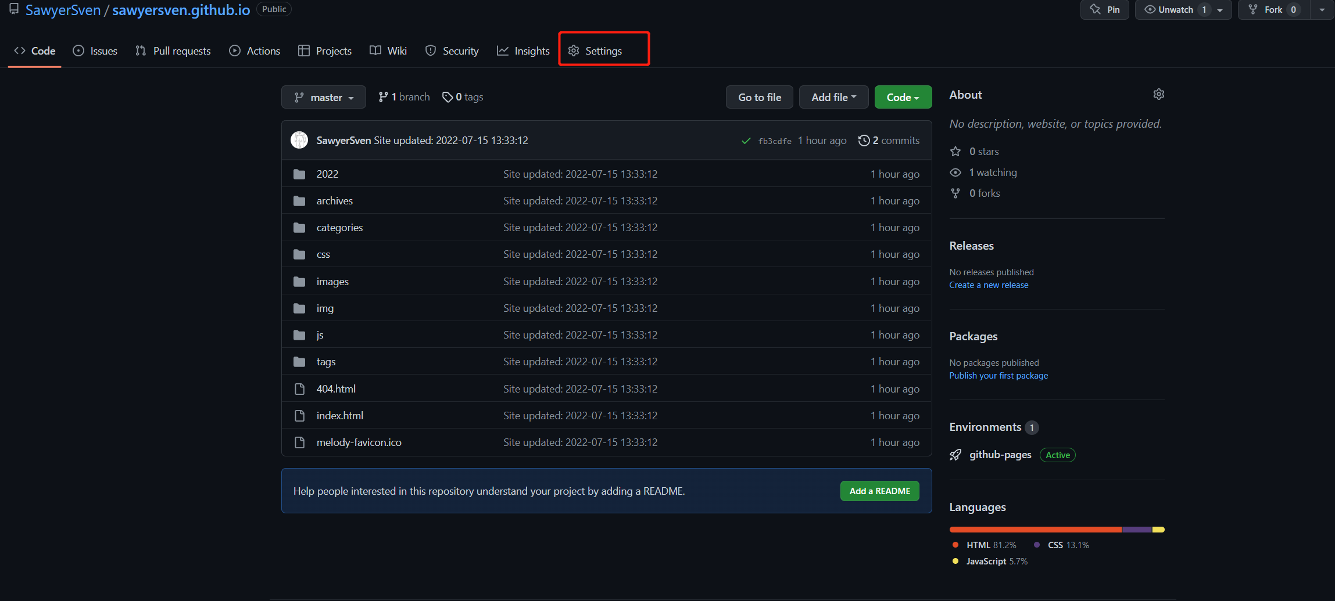
Task: Click the file icon of 404.html
Action: point(299,388)
